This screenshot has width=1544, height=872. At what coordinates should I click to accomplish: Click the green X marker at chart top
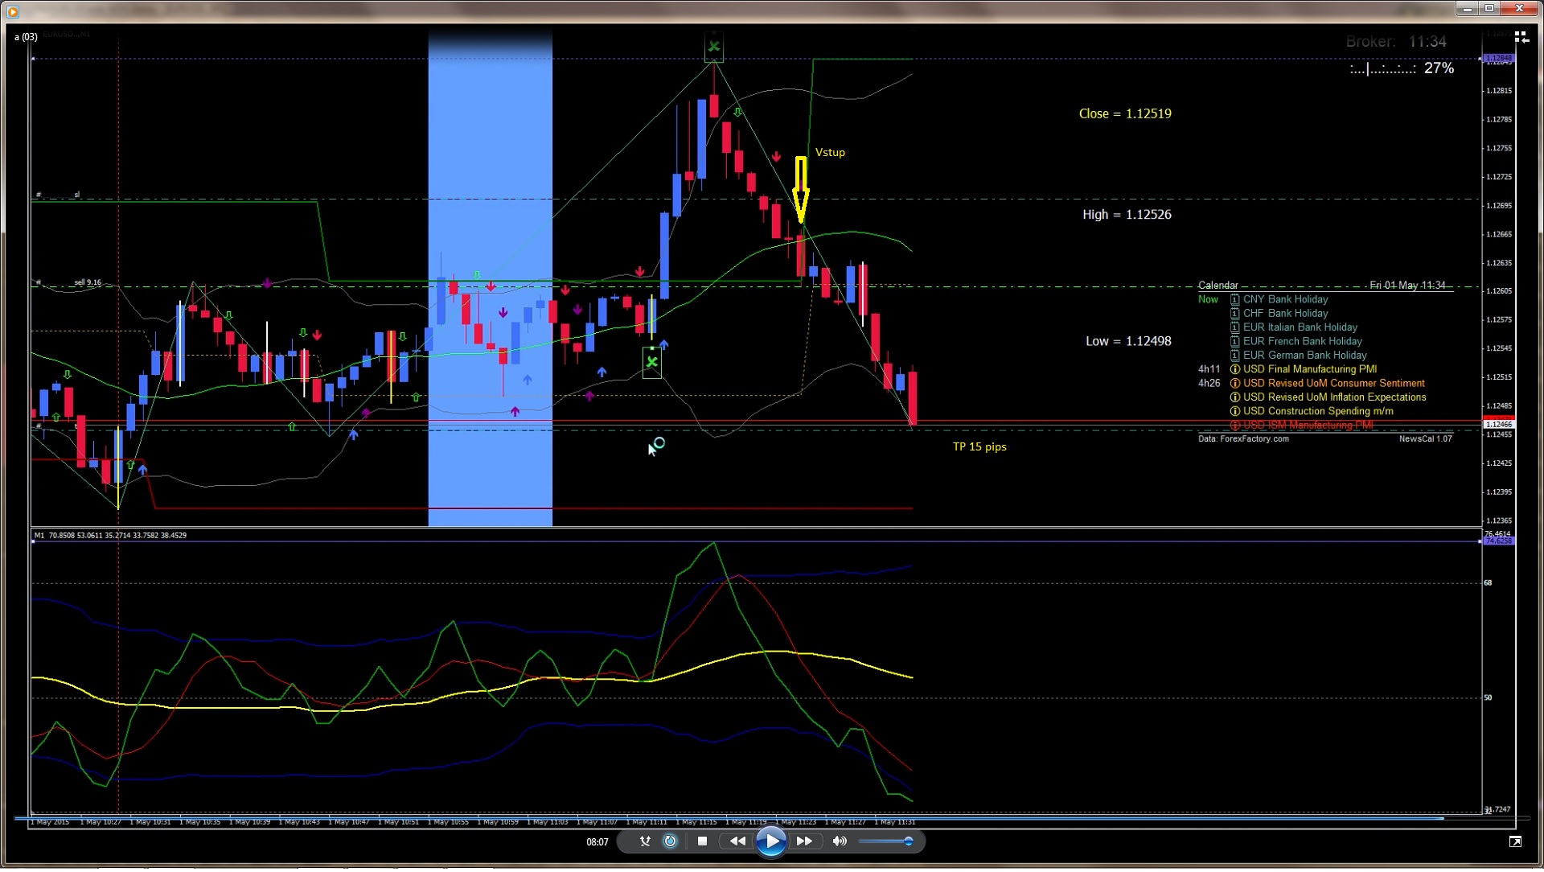click(713, 47)
